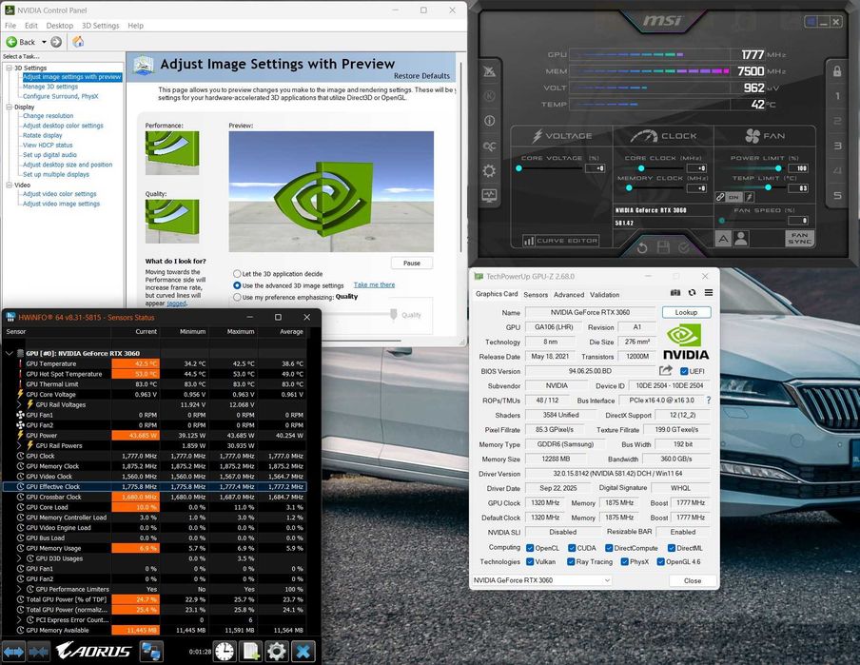Click the OC Scanner icon in Afterburner
The width and height of the screenshot is (860, 665).
(489, 146)
